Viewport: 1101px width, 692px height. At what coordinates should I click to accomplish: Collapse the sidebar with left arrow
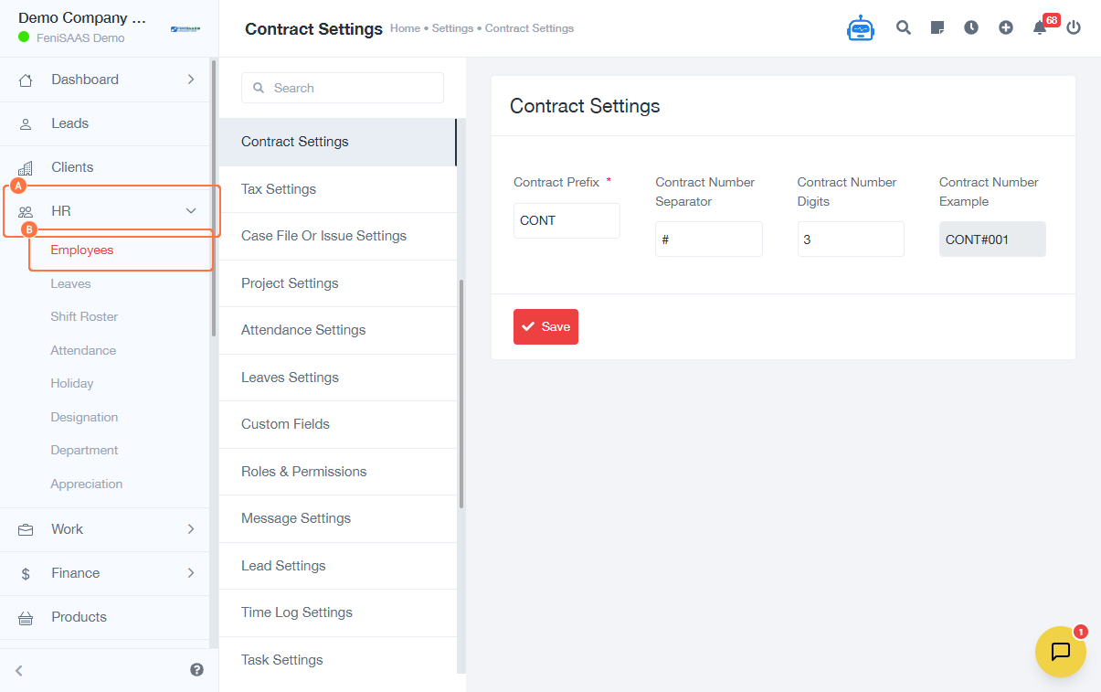(x=19, y=670)
